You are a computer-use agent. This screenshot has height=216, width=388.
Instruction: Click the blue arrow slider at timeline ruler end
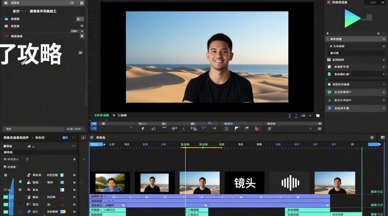pyautogui.click(x=374, y=144)
